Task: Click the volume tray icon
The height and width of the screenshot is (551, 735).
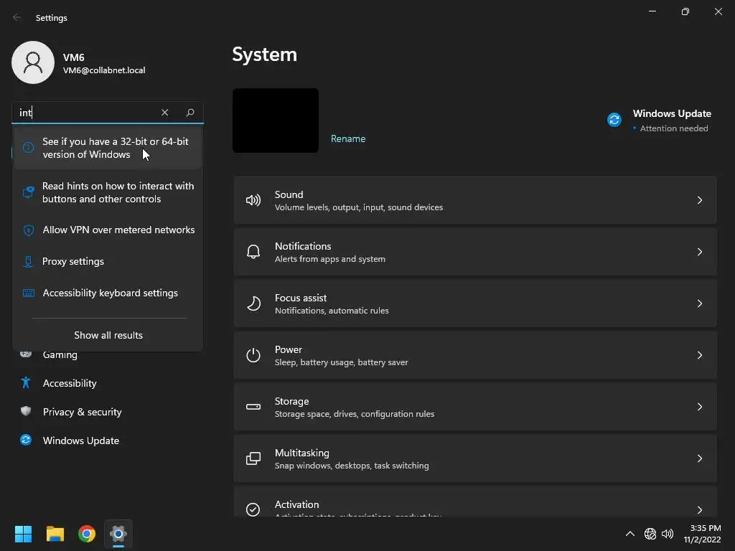Action: tap(668, 534)
